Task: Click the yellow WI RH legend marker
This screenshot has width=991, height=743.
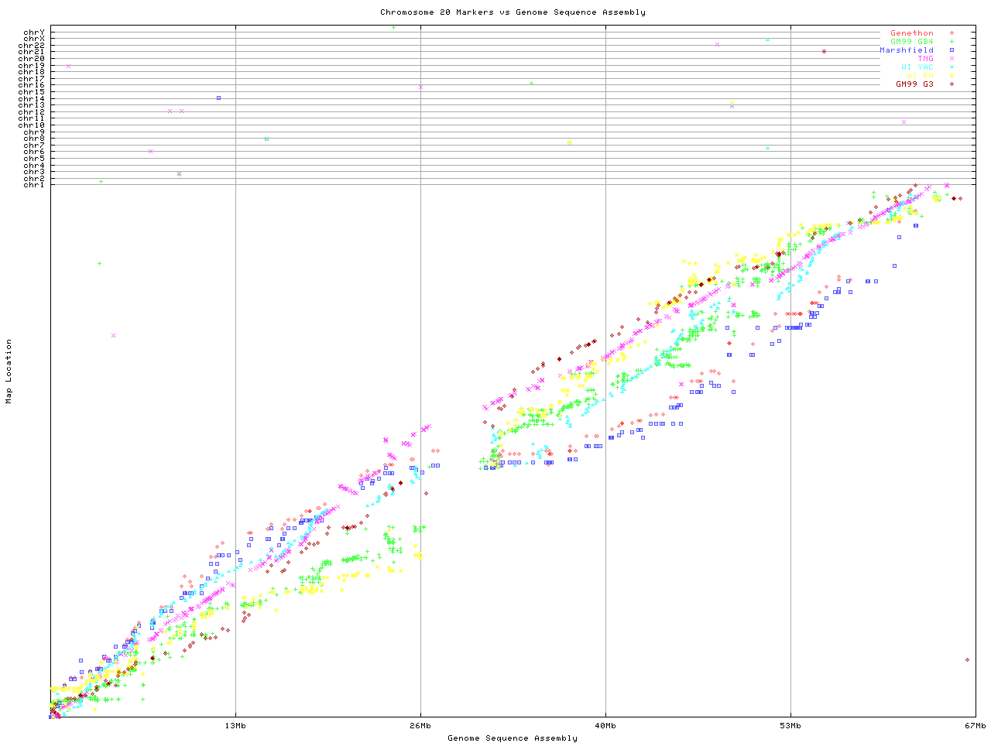Action: [x=952, y=76]
